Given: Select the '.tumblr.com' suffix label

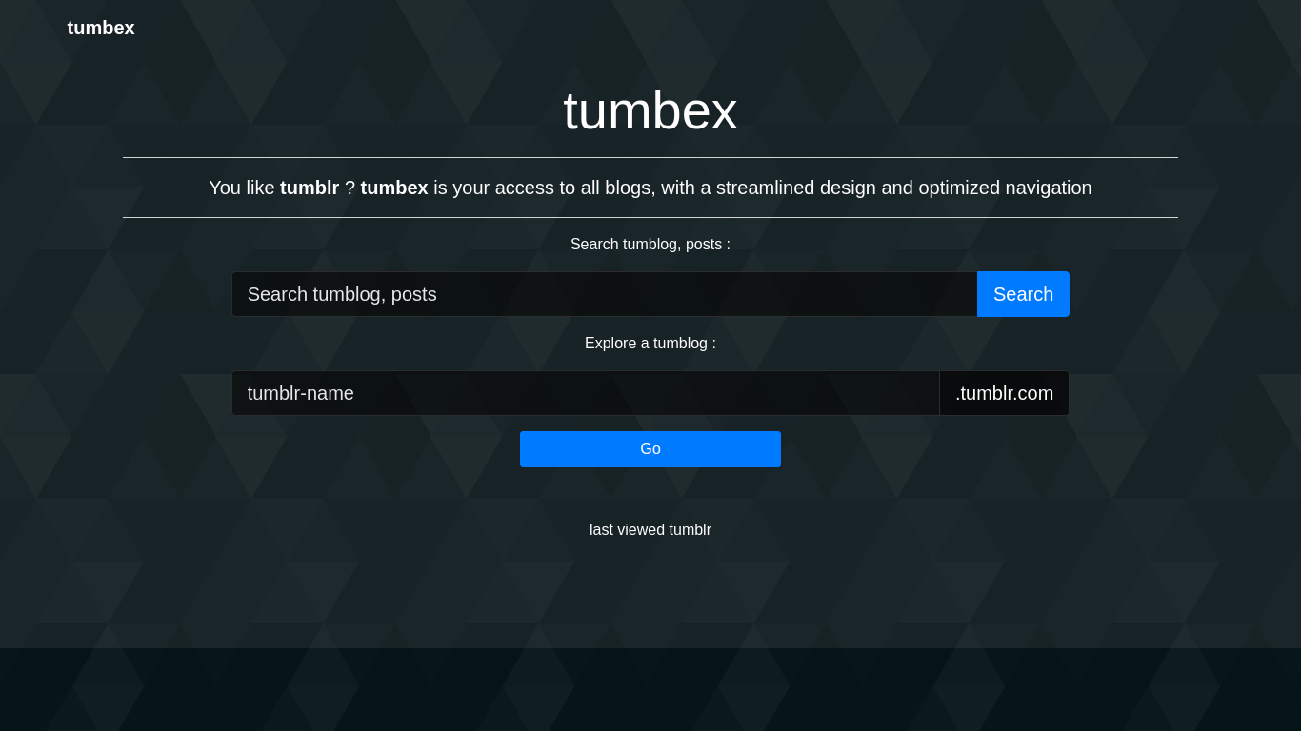Looking at the screenshot, I should pos(1004,393).
